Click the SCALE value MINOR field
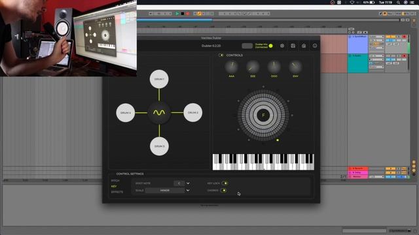Image resolution: width=419 pixels, height=235 pixels. 164,190
